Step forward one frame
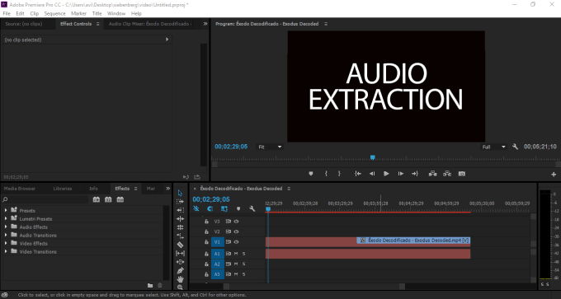 [401, 174]
